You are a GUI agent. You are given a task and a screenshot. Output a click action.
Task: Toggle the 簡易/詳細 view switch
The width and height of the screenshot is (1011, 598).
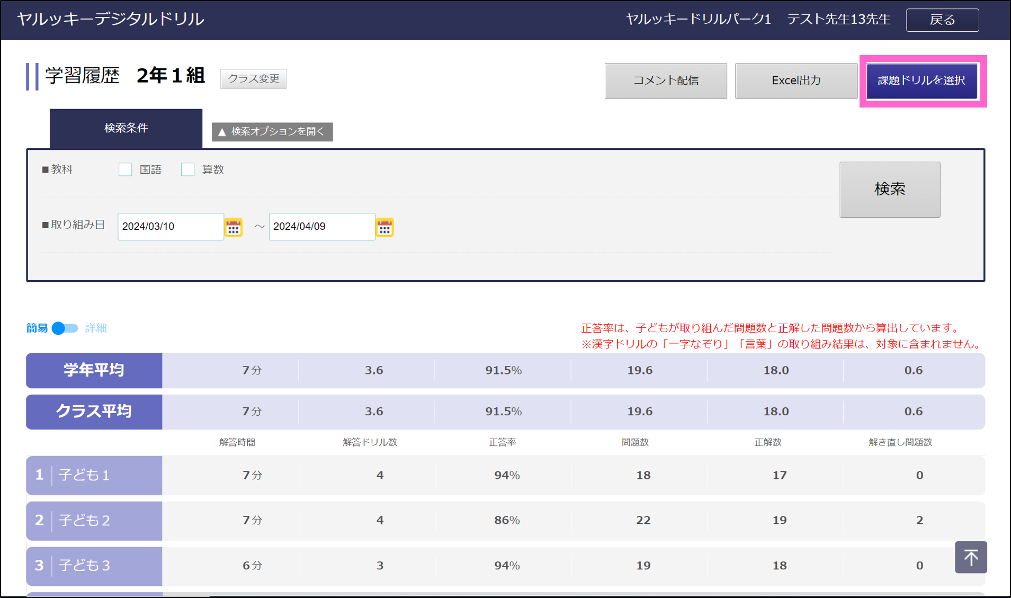(65, 328)
